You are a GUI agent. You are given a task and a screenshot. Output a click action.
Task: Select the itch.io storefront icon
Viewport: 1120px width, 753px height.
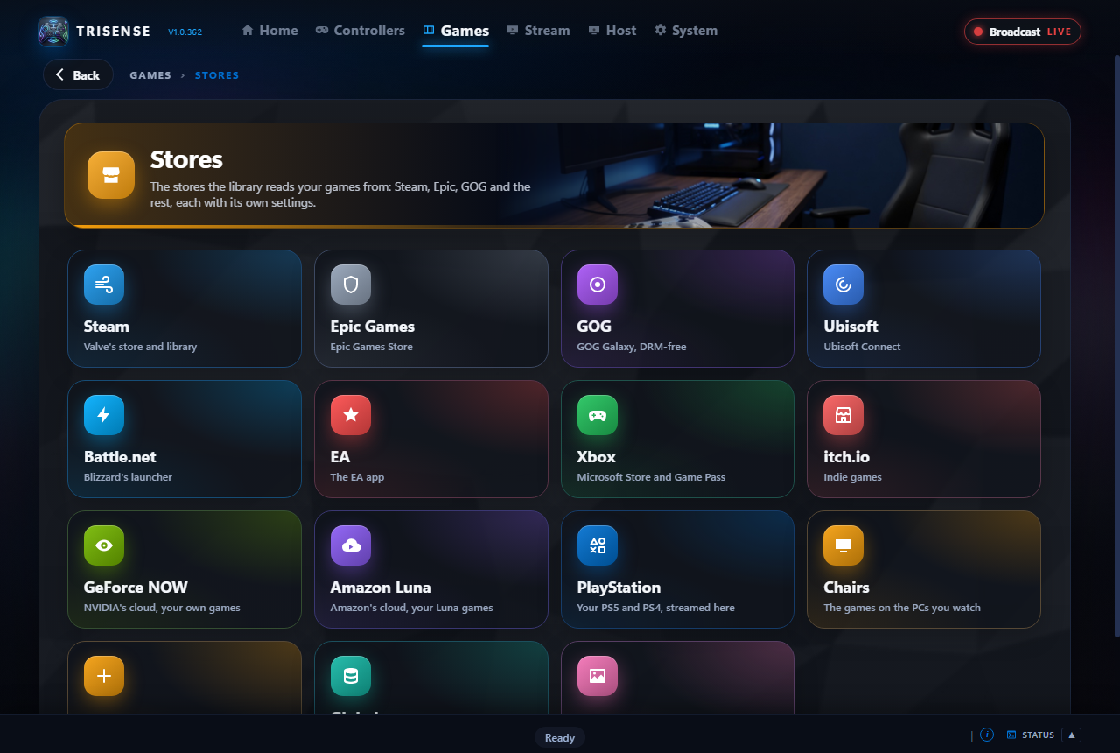pyautogui.click(x=843, y=415)
